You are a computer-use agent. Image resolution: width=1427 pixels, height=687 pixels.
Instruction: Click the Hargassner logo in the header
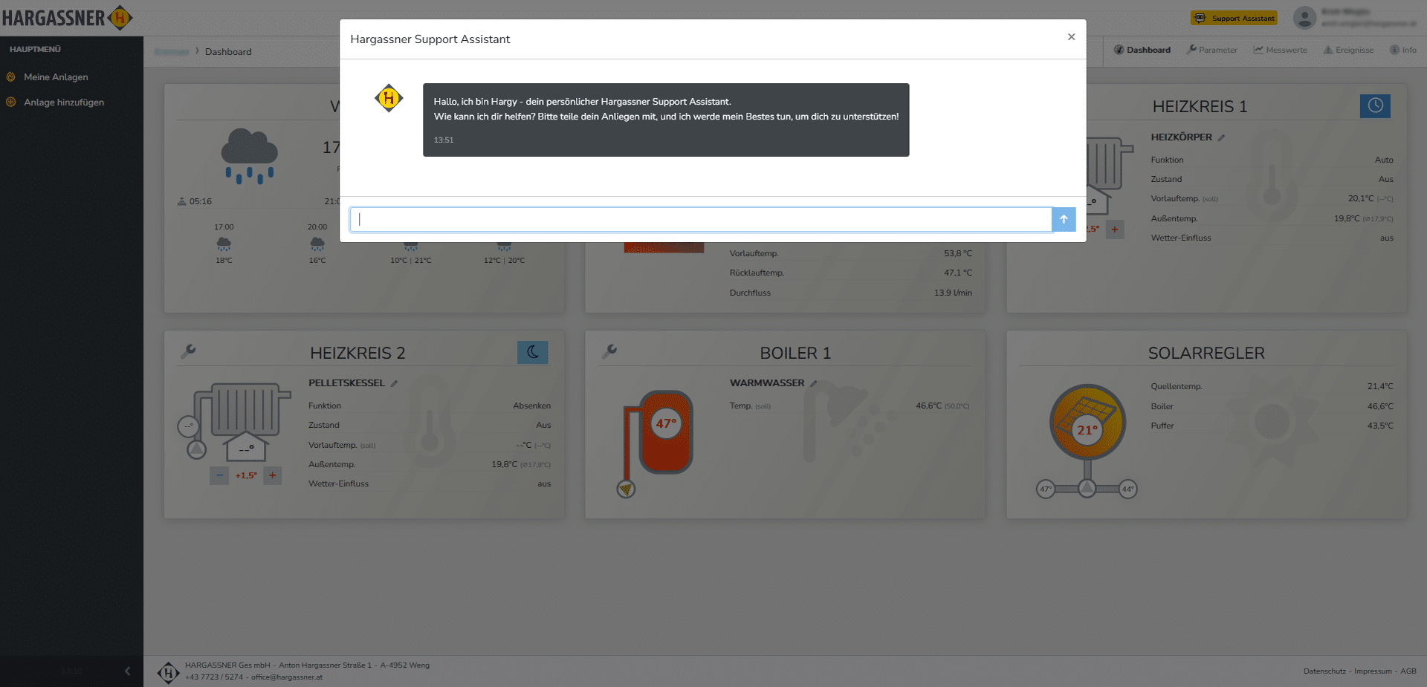click(x=67, y=17)
